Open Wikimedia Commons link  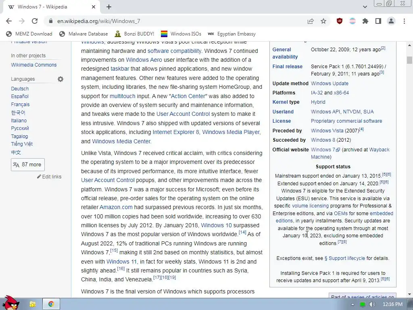click(x=34, y=65)
